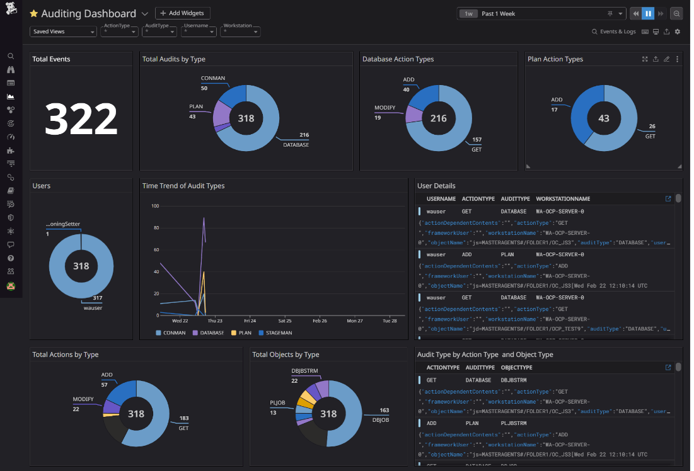Open the Integrations puzzle-piece icon in sidebar
This screenshot has width=694, height=471.
pyautogui.click(x=11, y=150)
